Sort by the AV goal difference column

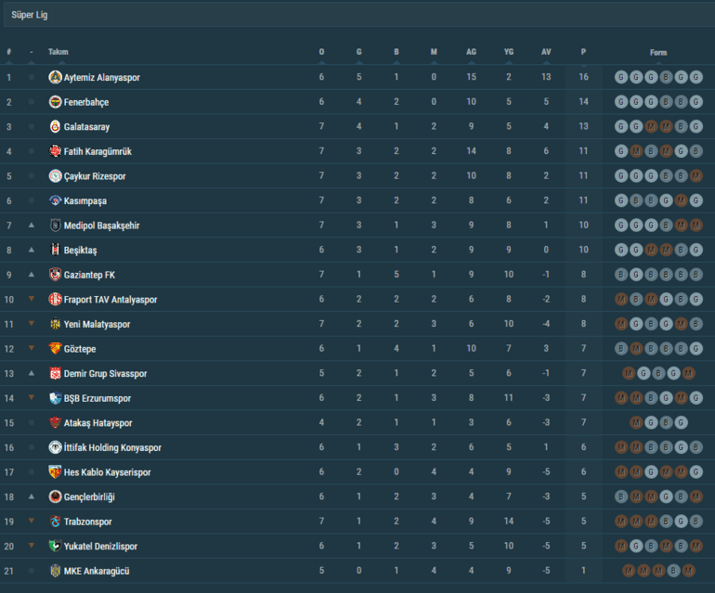(546, 52)
